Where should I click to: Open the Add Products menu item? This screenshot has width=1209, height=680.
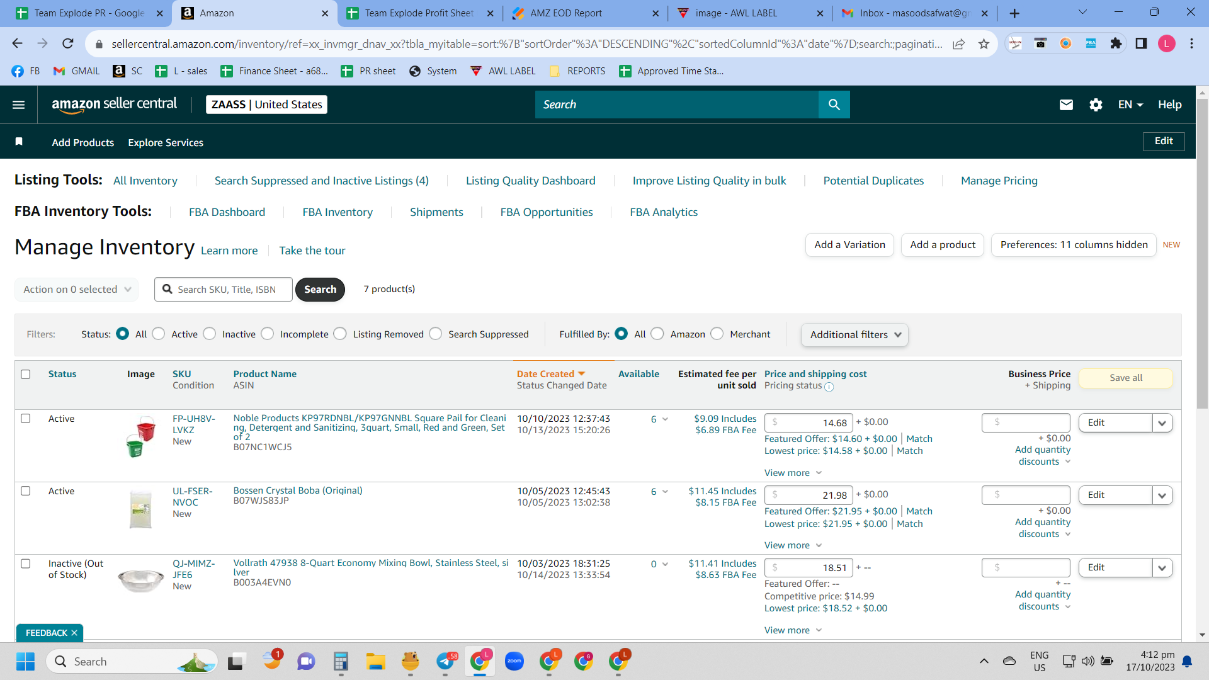83,142
